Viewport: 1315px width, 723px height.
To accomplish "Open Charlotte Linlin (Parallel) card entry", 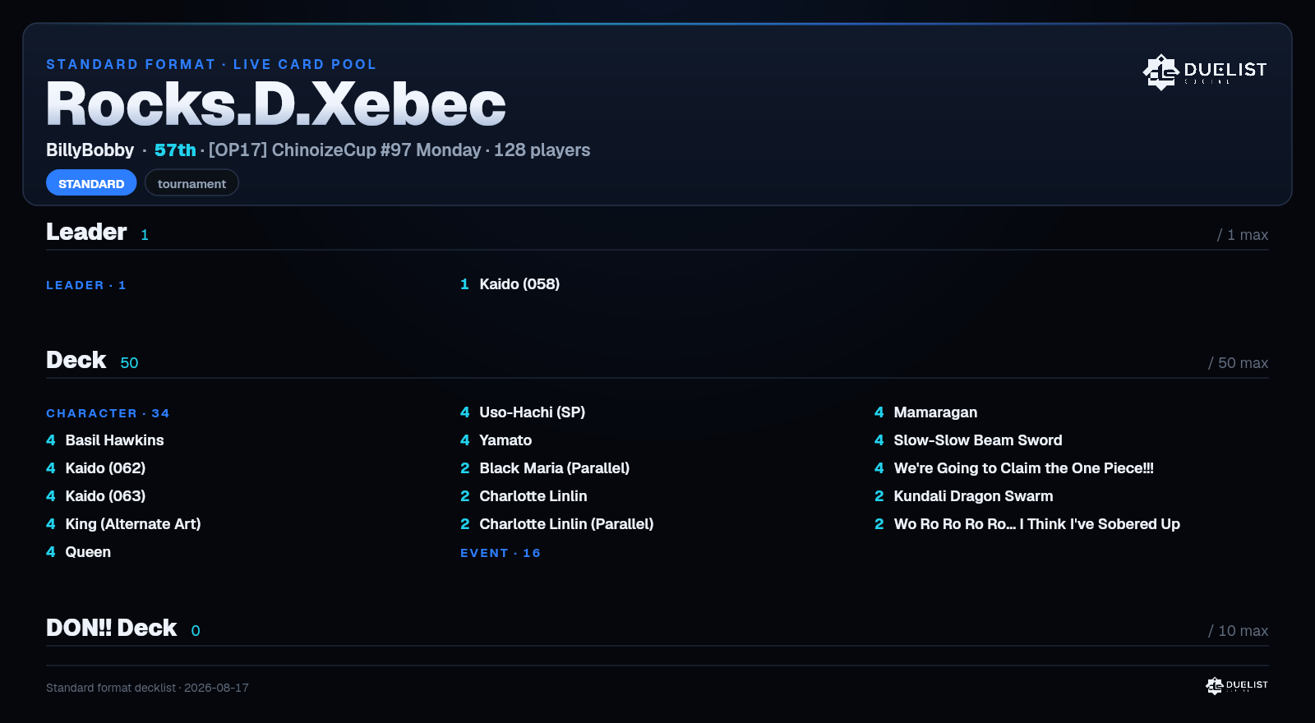I will pos(557,524).
